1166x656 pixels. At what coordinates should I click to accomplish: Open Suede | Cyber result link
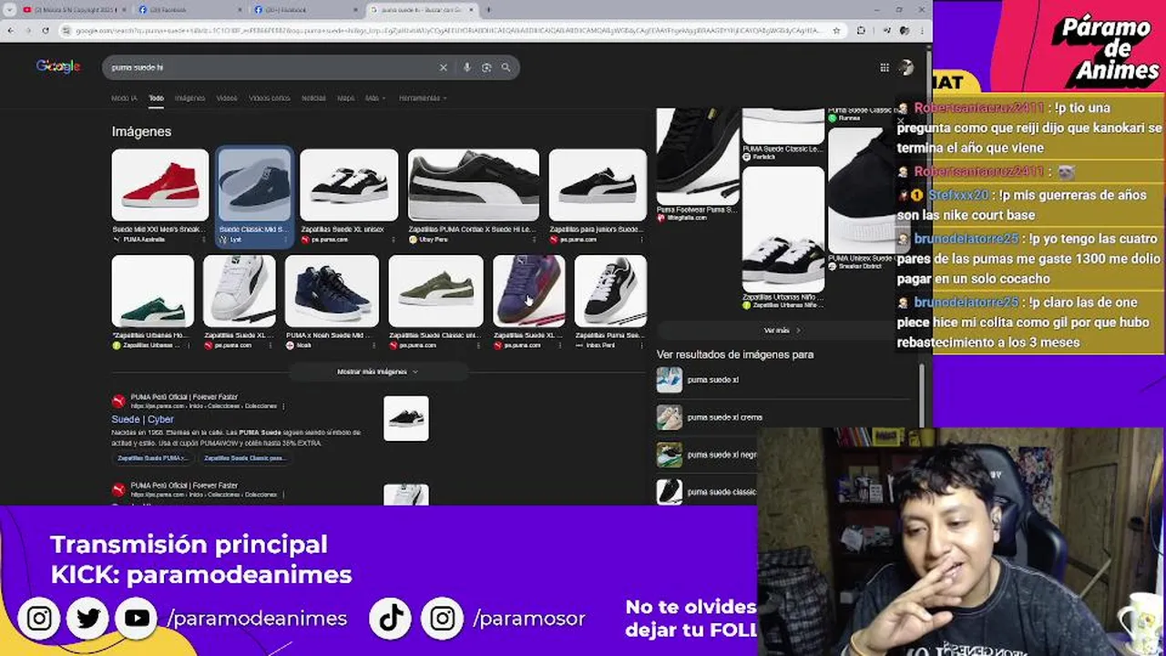coord(142,419)
